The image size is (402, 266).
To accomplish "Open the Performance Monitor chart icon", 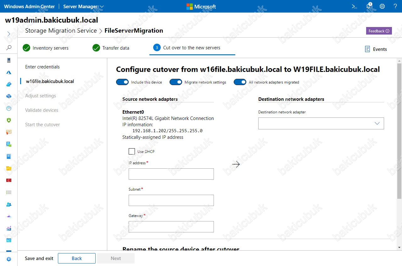I will pyautogui.click(x=9, y=228).
